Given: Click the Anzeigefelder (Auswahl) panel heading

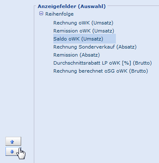Looking at the screenshot, I should (71, 6).
